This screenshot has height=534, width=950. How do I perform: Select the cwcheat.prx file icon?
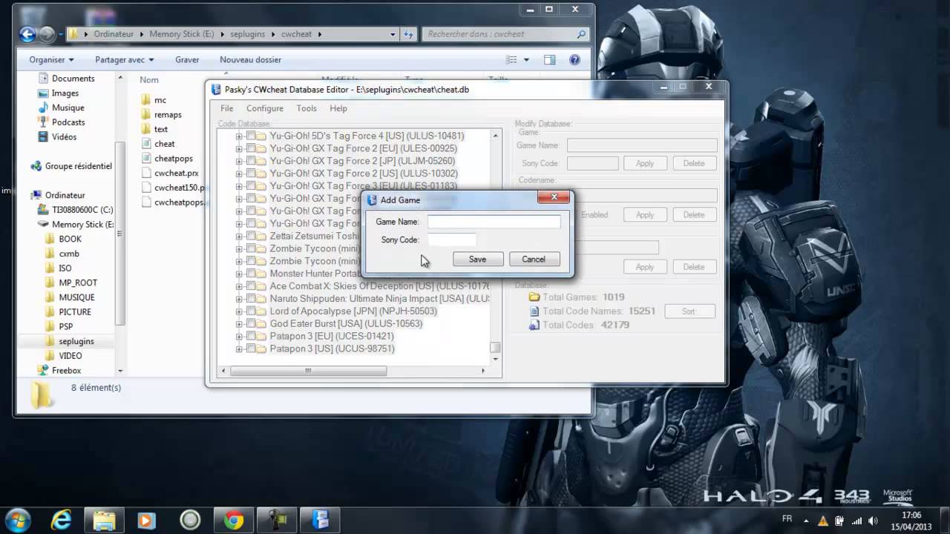145,173
